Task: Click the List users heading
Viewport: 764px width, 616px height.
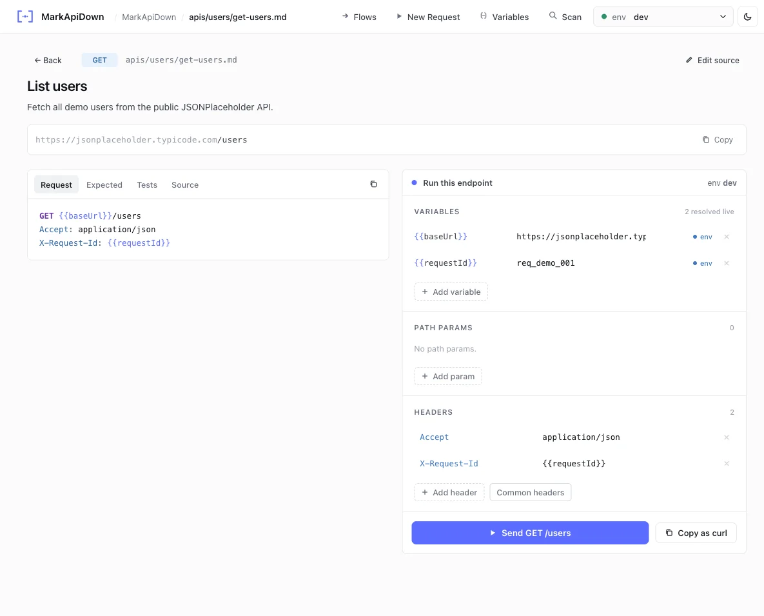Action: click(x=57, y=86)
